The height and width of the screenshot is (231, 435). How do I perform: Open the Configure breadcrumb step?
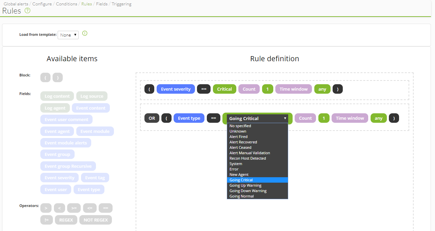pyautogui.click(x=42, y=4)
